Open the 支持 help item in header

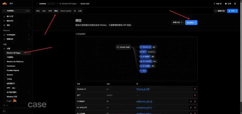pos(228,3)
